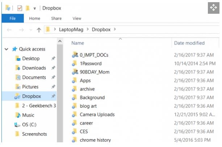The width and height of the screenshot is (222, 147).
Task: Switch to the Home ribbon tab
Action: pyautogui.click(x=35, y=18)
